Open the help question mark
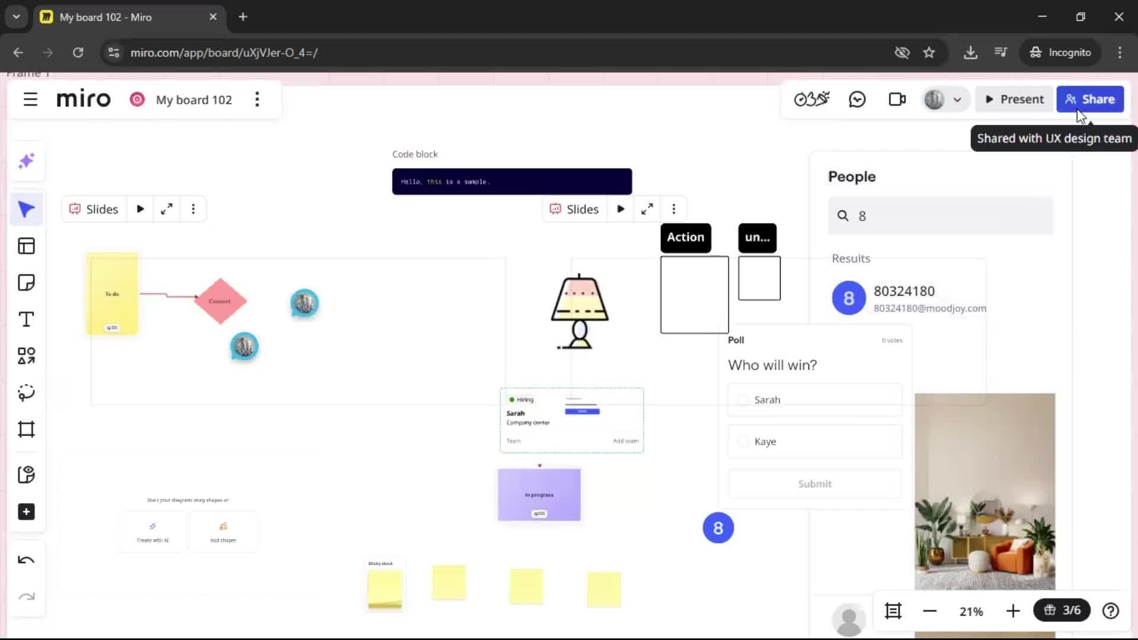1138x640 pixels. pos(1111,611)
